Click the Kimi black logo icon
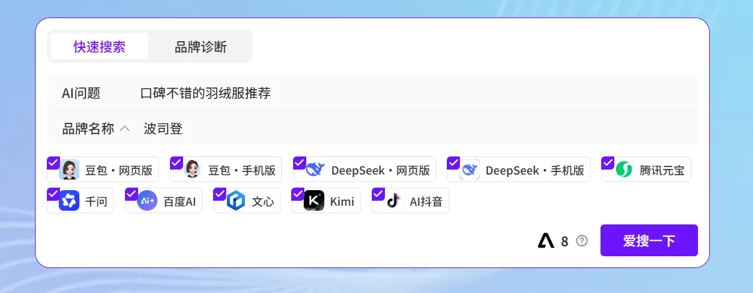 pyautogui.click(x=314, y=201)
